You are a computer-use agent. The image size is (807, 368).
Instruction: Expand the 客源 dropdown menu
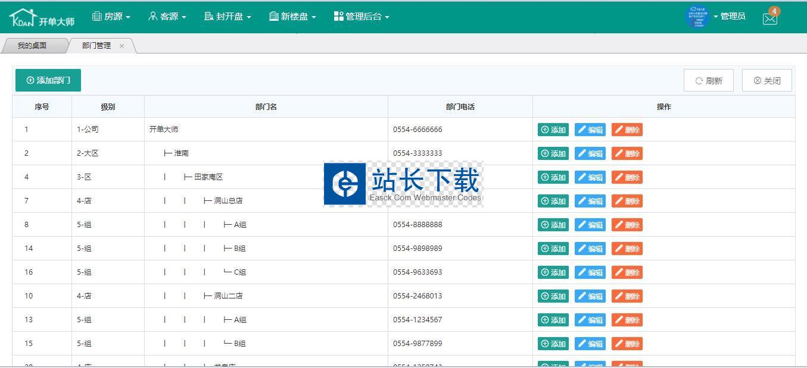(167, 17)
